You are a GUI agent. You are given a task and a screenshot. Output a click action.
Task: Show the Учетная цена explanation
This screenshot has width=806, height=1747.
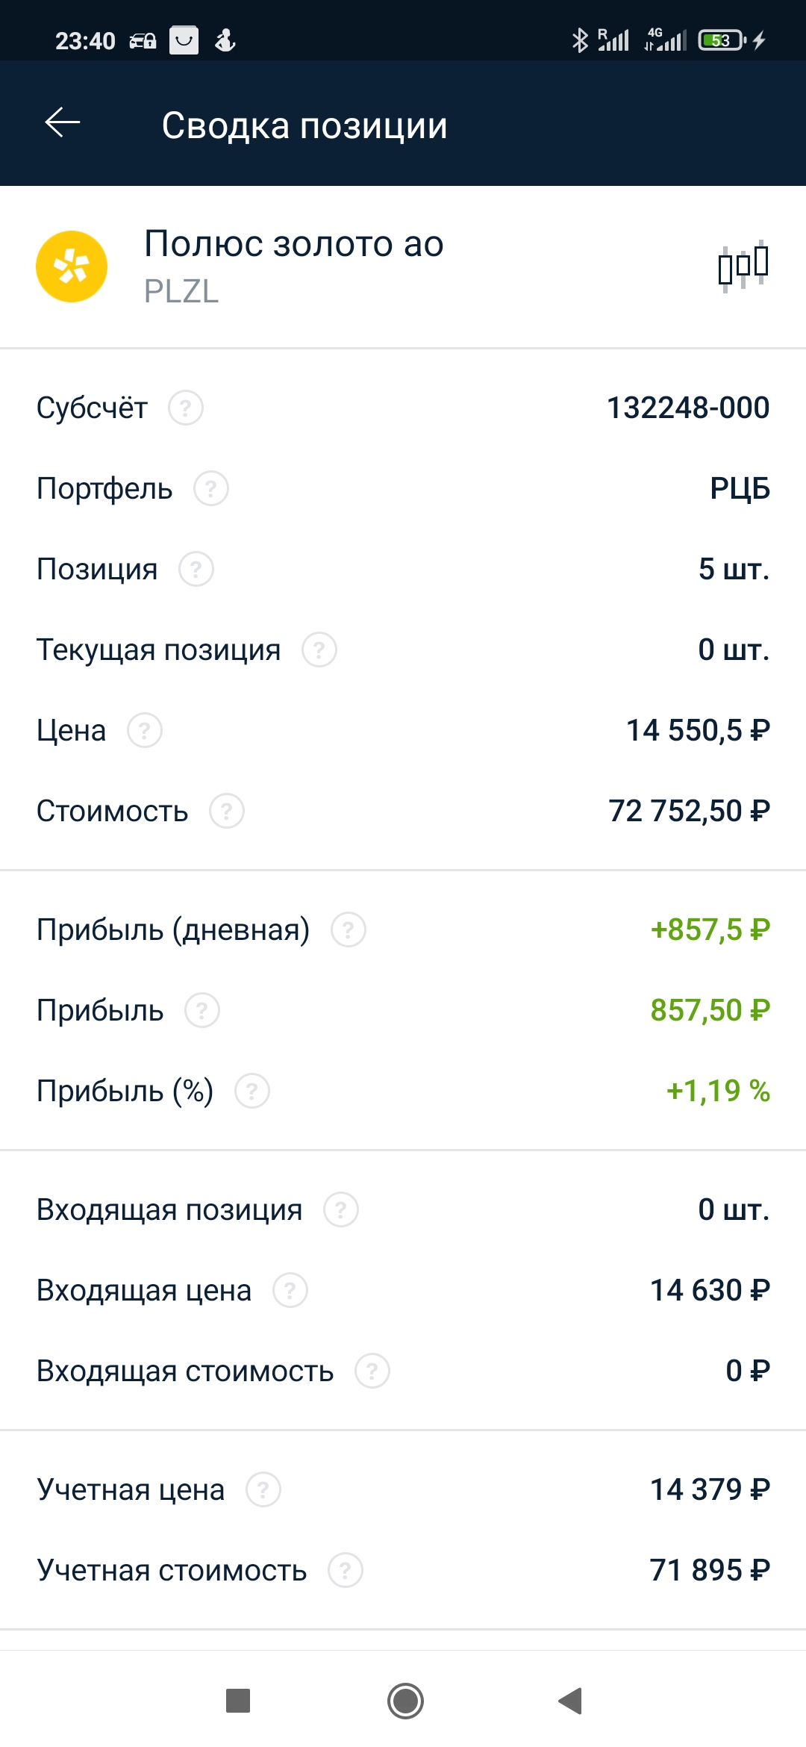coord(263,1490)
